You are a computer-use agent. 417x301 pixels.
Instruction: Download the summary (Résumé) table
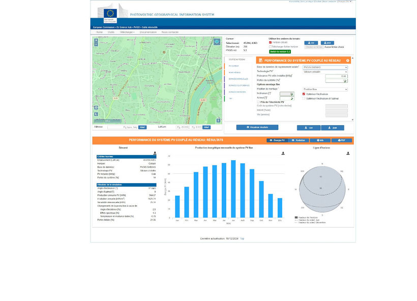[x=155, y=153]
